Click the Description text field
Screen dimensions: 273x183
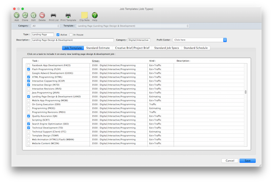(72, 40)
